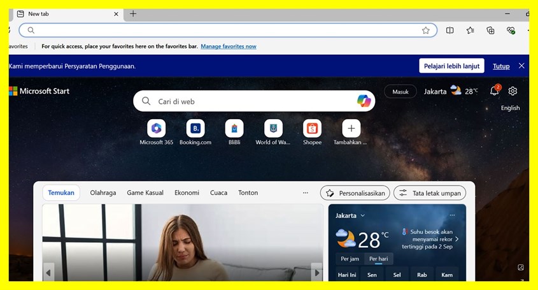Screen dimensions: 538x290
Task: Open Copilot icon in search box
Action: pos(364,101)
